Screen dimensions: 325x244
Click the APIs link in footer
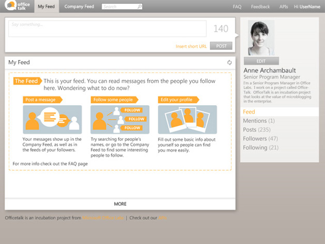coord(163,218)
